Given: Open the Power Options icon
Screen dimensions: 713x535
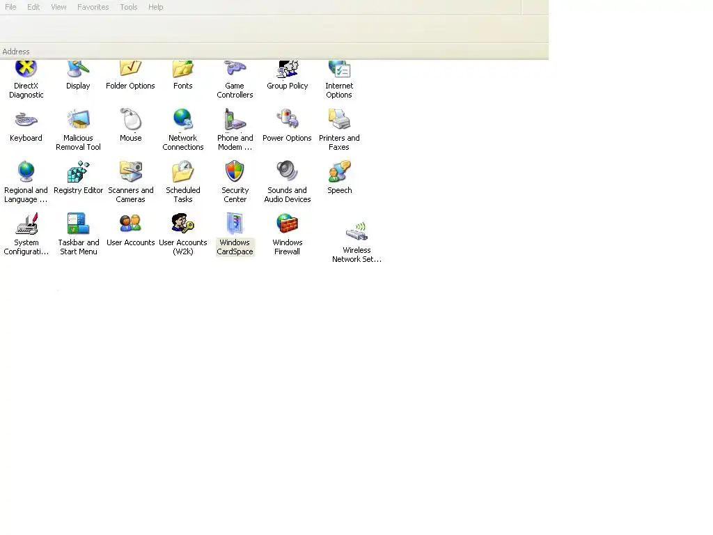Looking at the screenshot, I should [288, 120].
